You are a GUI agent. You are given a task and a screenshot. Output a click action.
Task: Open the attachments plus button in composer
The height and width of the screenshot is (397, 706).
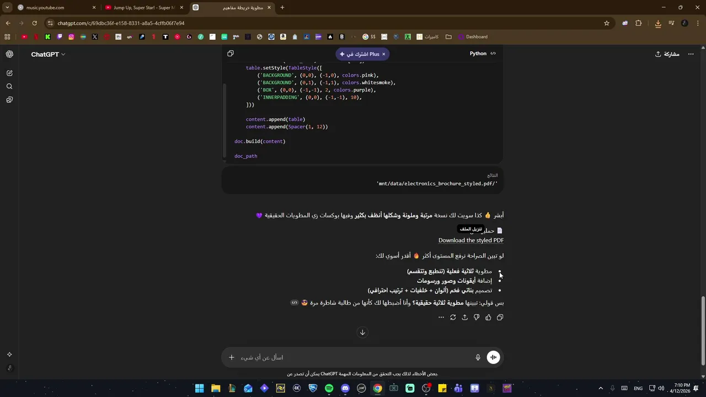point(232,357)
